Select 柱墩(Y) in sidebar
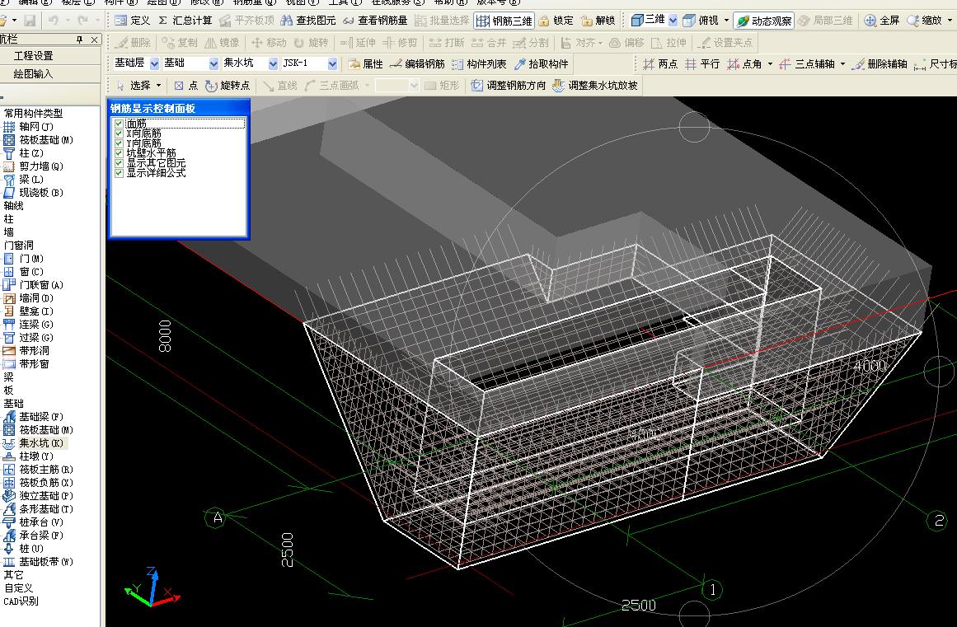 28,456
